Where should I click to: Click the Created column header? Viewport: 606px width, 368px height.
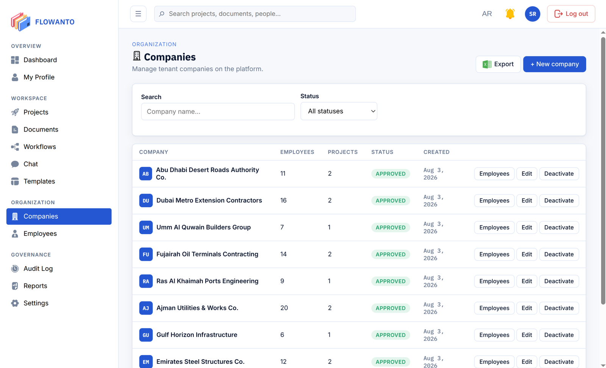436,152
